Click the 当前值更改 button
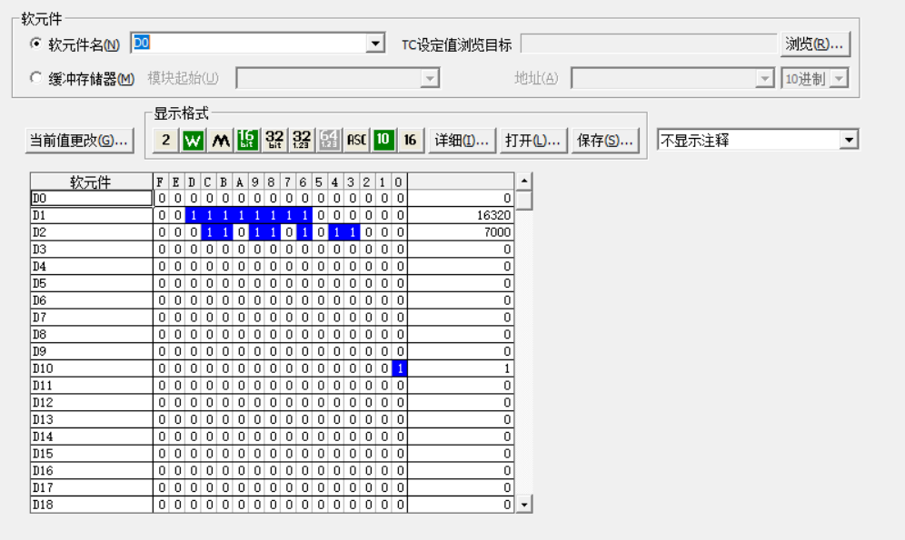 click(79, 141)
